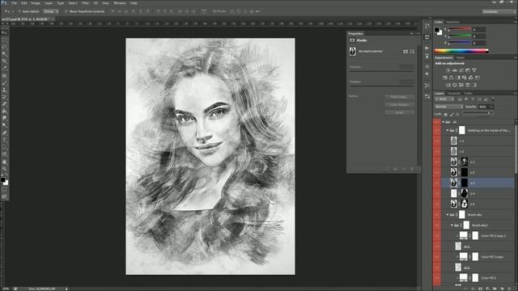Add a pixel mask in Properties
The height and width of the screenshot is (291, 518).
coord(405,52)
